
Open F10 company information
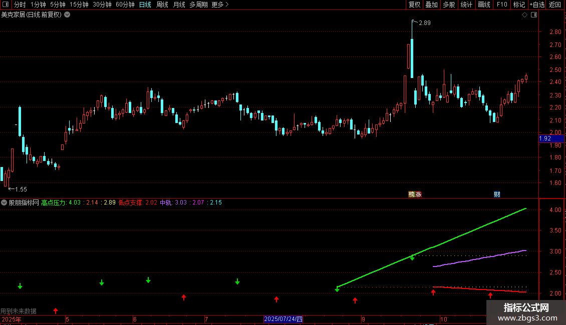tap(502, 4)
